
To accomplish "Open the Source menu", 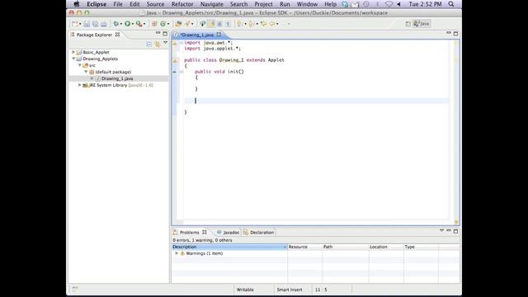I will 155,4.
